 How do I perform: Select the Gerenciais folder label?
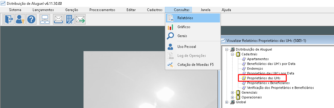(x=249, y=92)
